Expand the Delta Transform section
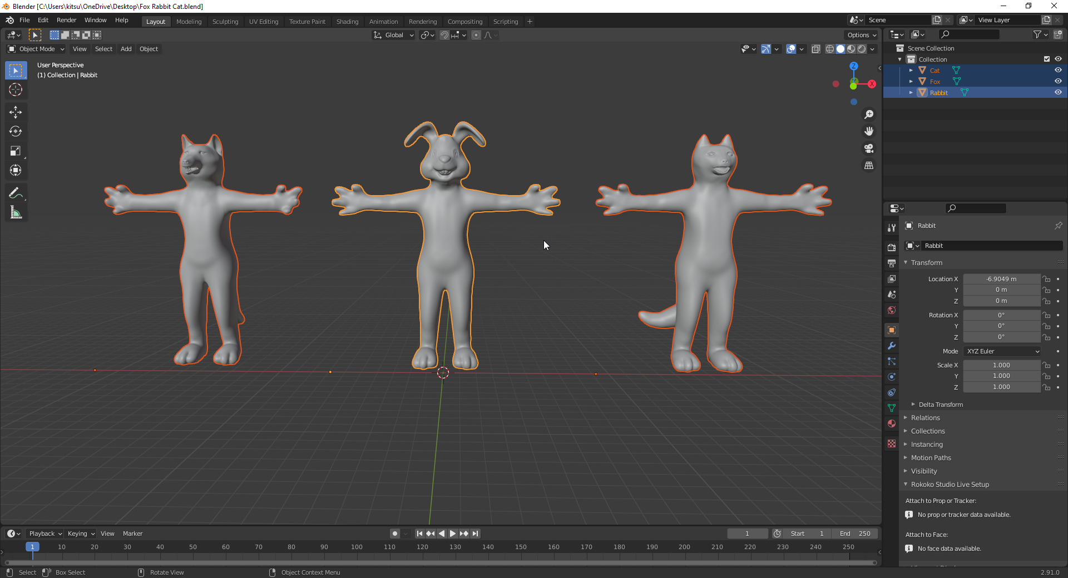This screenshot has width=1068, height=578. point(940,404)
